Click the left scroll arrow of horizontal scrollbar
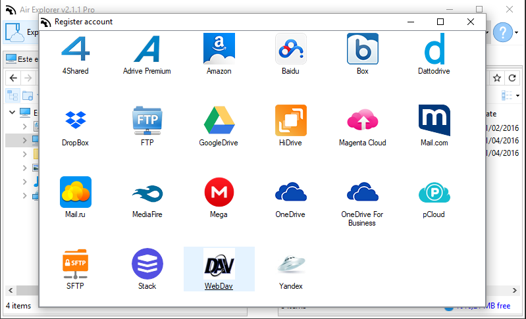Image resolution: width=526 pixels, height=319 pixels. click(x=11, y=291)
